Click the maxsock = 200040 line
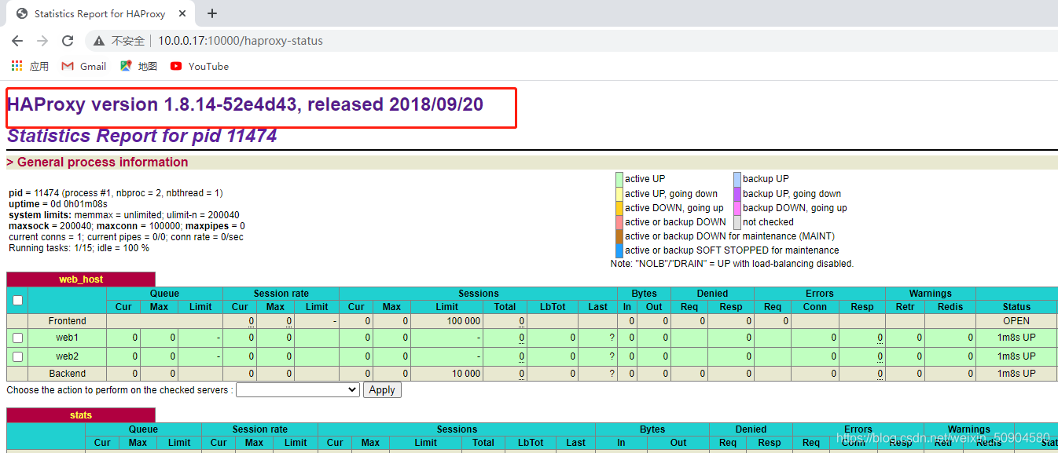Viewport: 1058px width, 453px height. [x=127, y=226]
